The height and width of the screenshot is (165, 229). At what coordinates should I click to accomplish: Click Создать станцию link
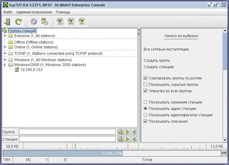[159, 67]
